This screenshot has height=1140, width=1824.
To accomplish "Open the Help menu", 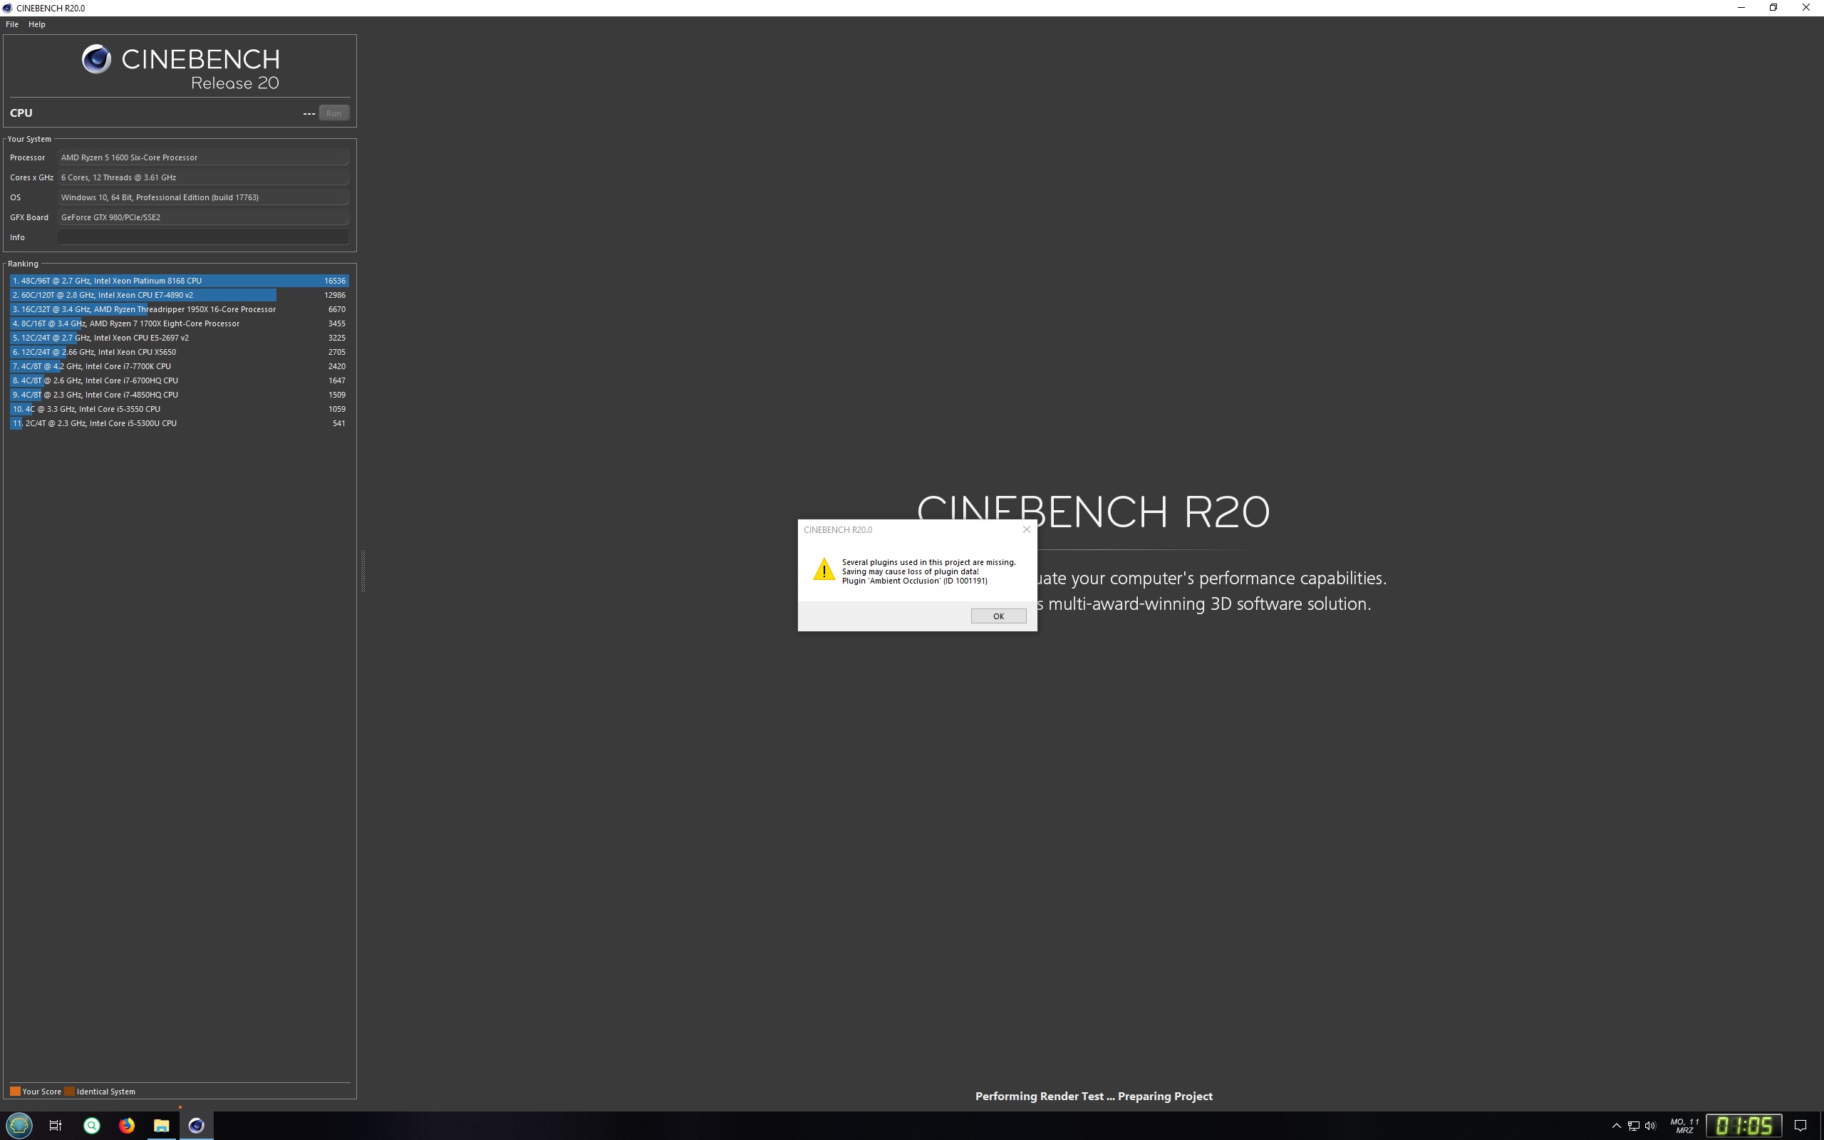I will point(37,24).
